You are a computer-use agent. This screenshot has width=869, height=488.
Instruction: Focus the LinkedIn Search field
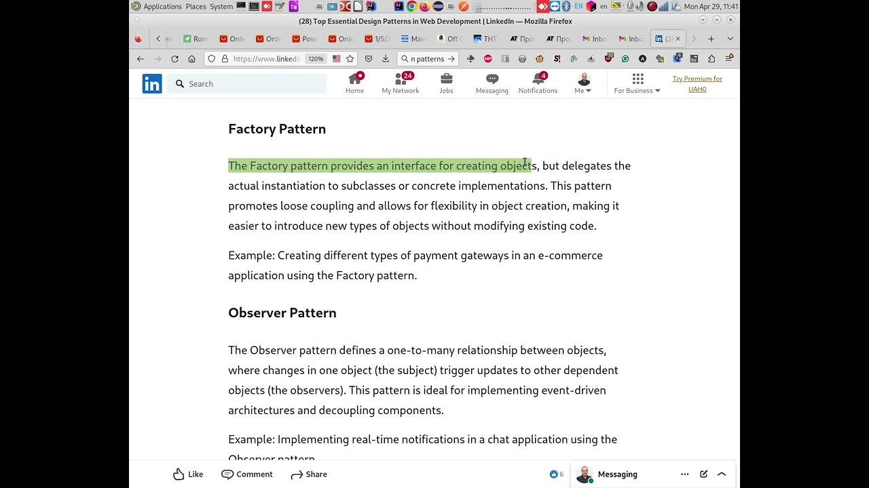[246, 83]
